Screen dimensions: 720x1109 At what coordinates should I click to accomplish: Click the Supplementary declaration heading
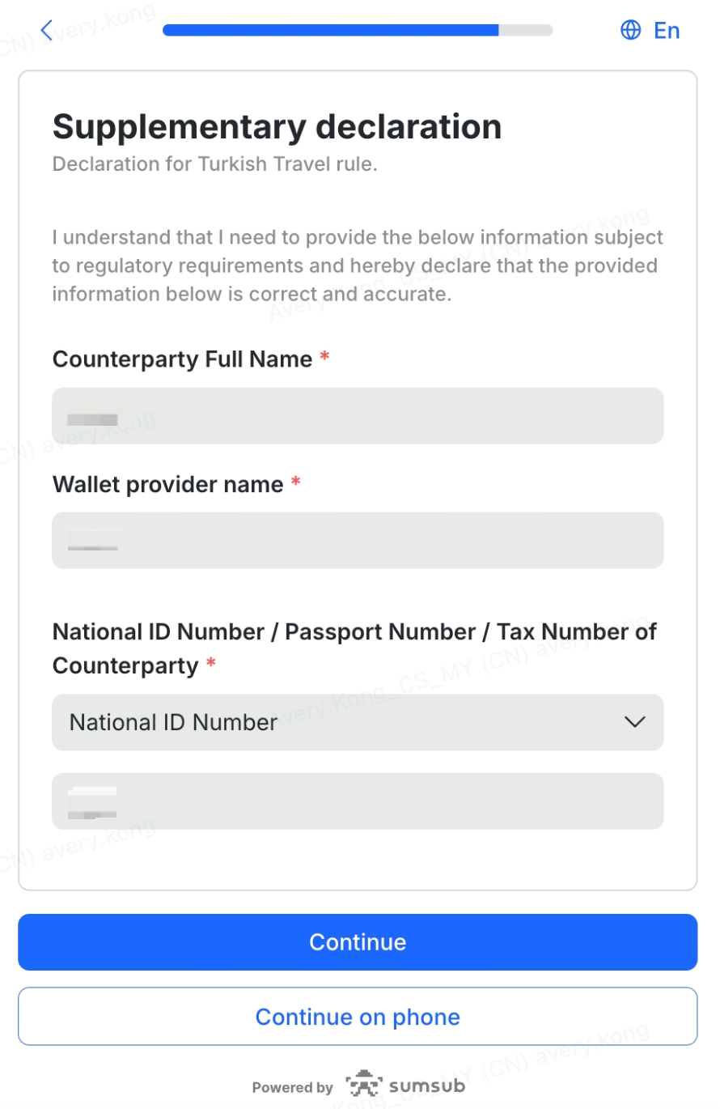(277, 127)
